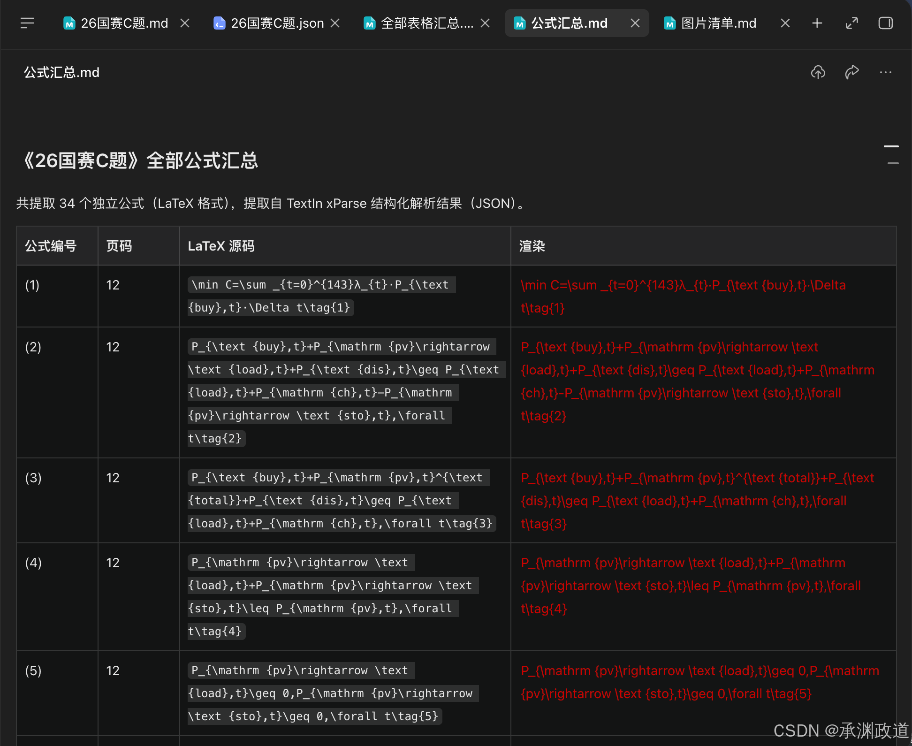Click the LaTeX source code of formula (1)
Viewport: 912px width, 746px height.
322,296
